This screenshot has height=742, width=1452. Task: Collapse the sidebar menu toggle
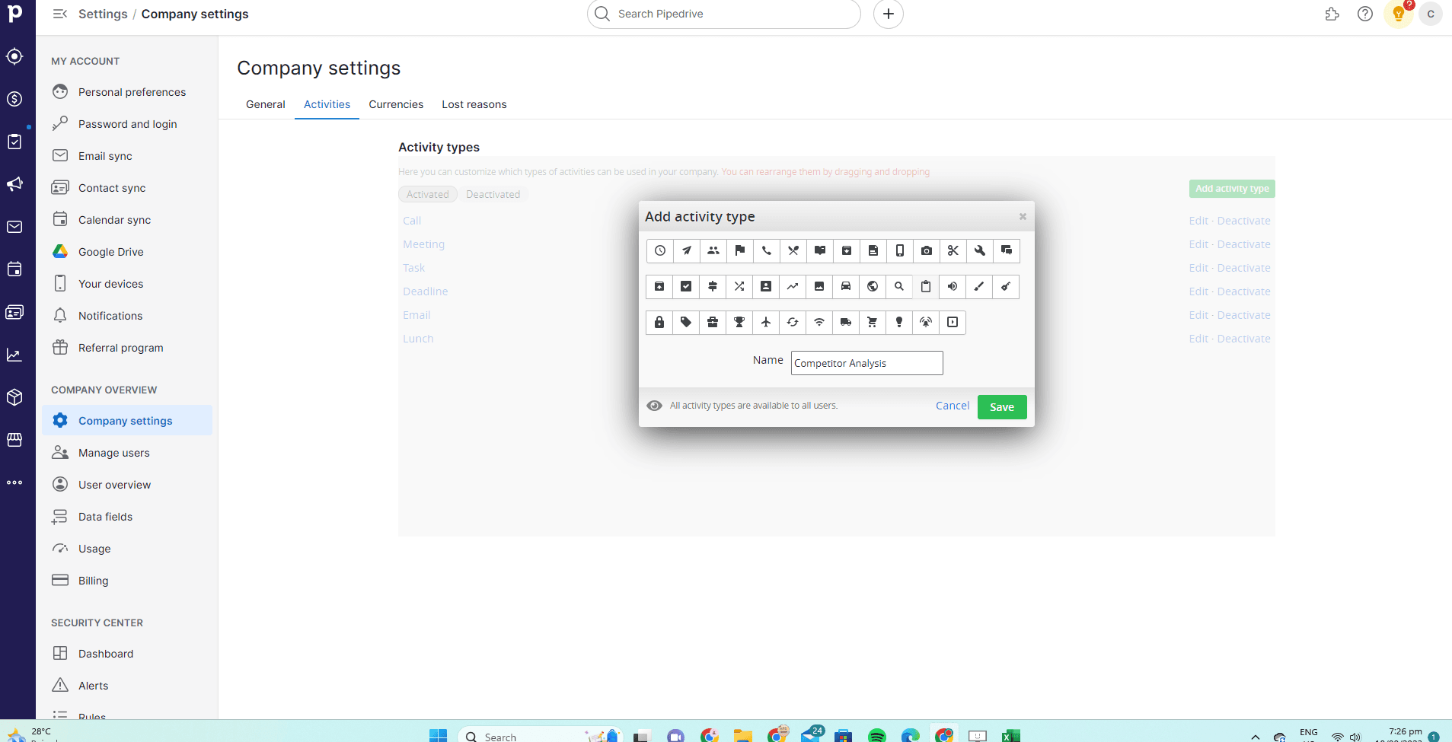pyautogui.click(x=60, y=14)
